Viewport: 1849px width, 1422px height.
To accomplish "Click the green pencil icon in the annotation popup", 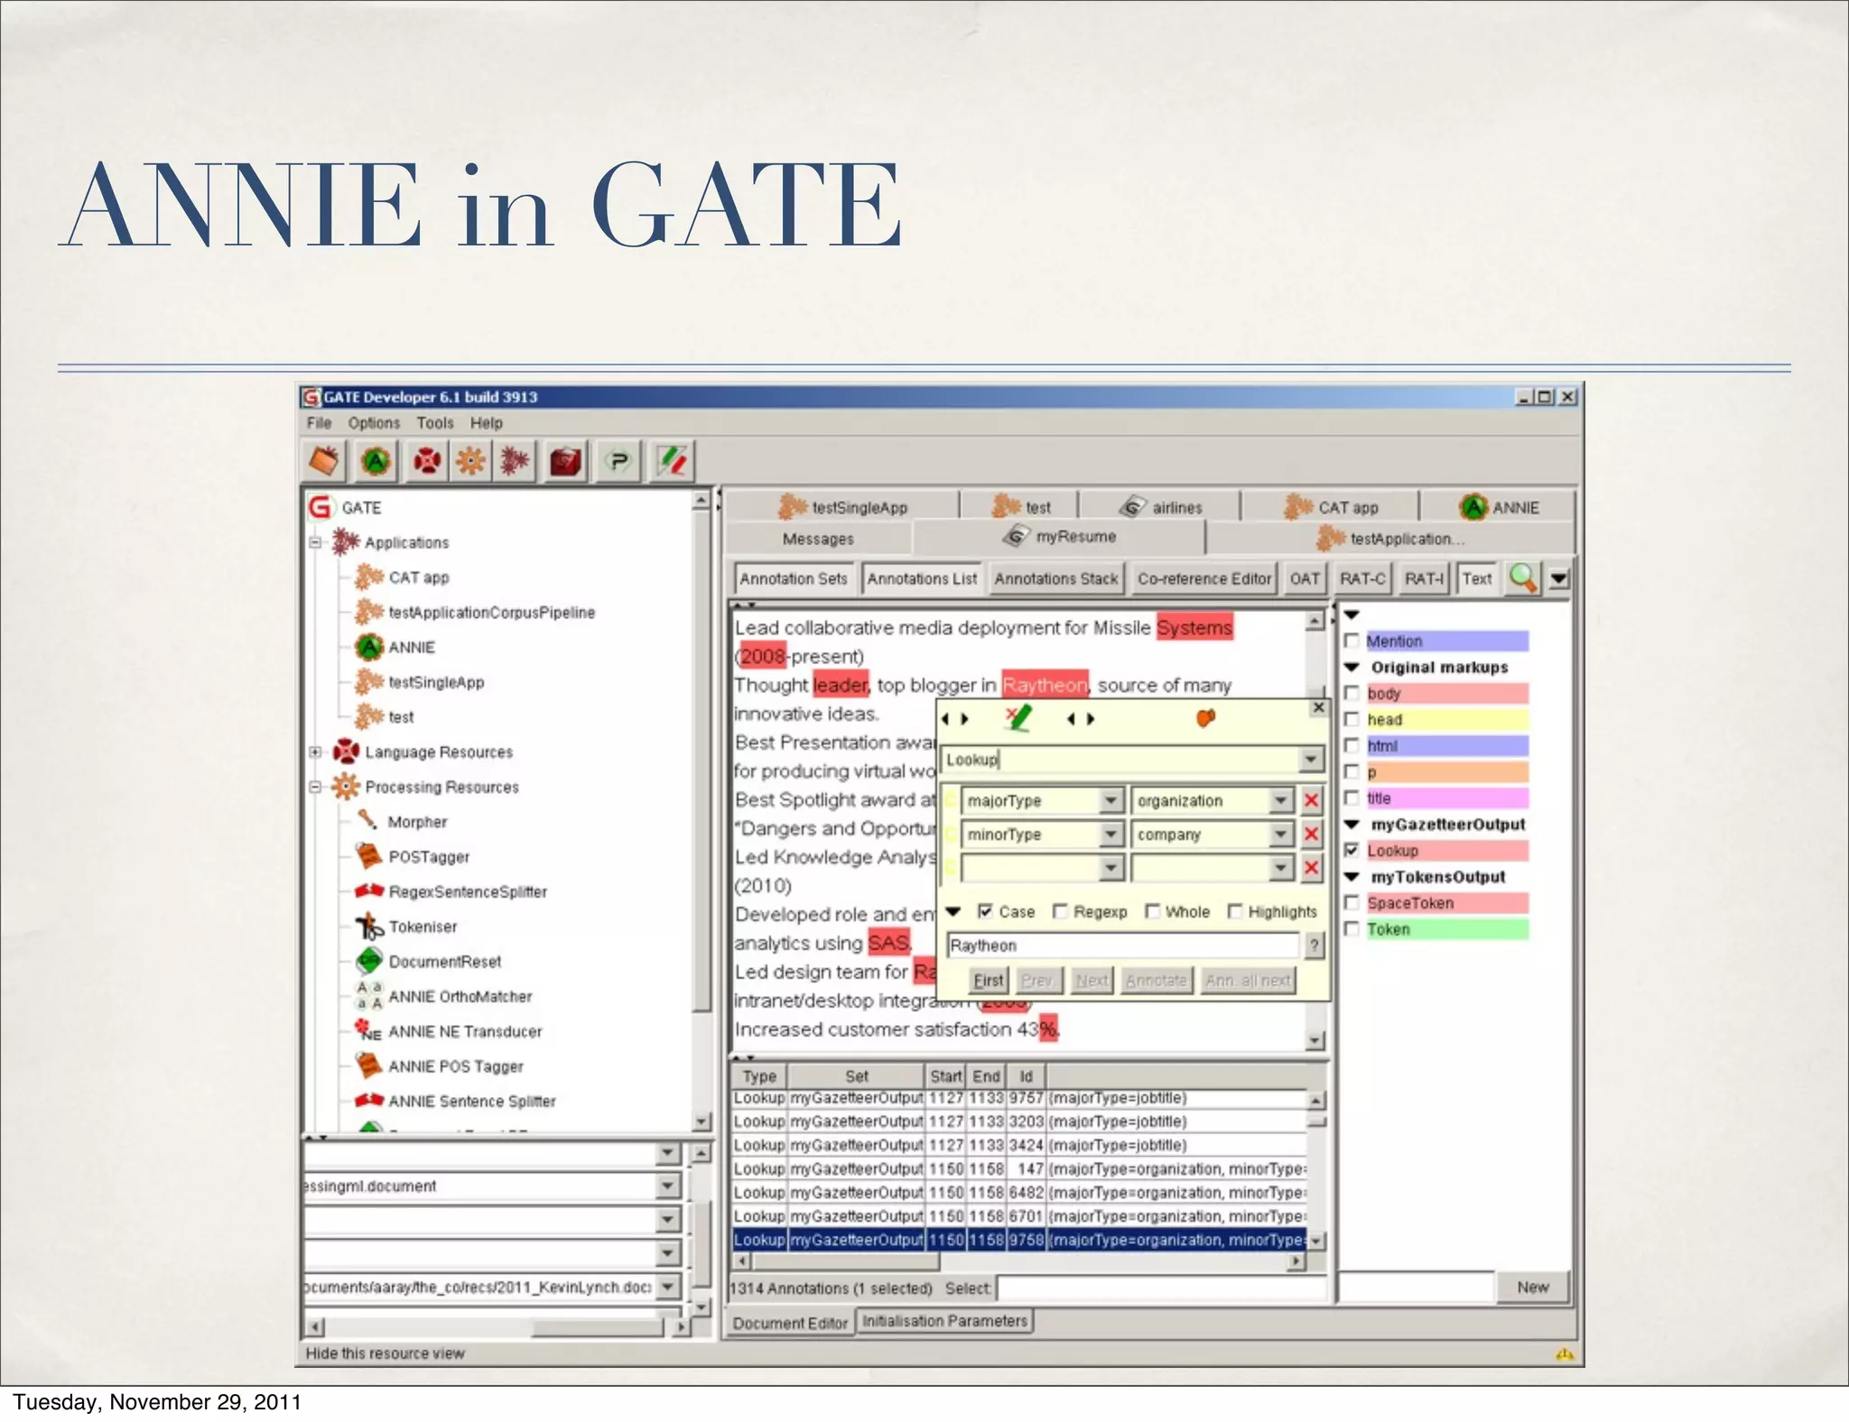I will coord(1018,718).
